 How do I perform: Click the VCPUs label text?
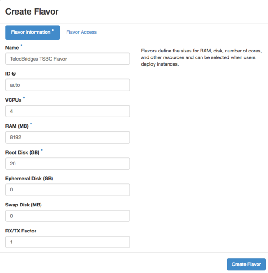coord(13,100)
